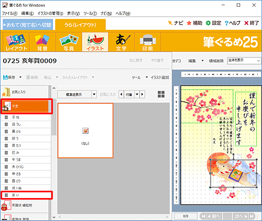262x221 pixels.
Task: Select 丑 うし in the list
Action: [26, 124]
